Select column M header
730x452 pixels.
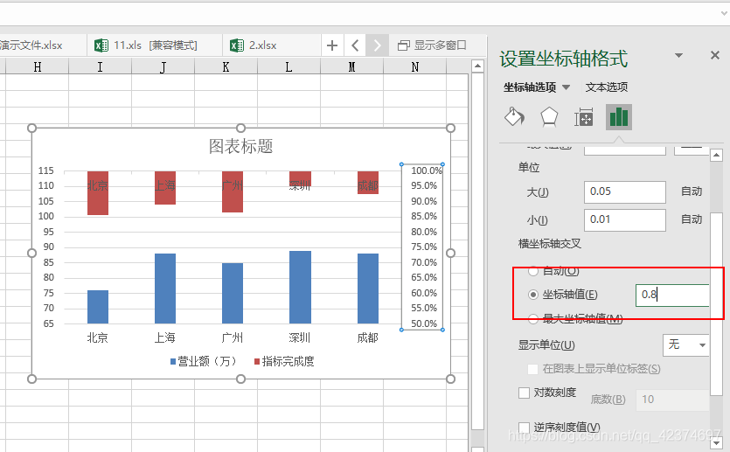point(351,67)
